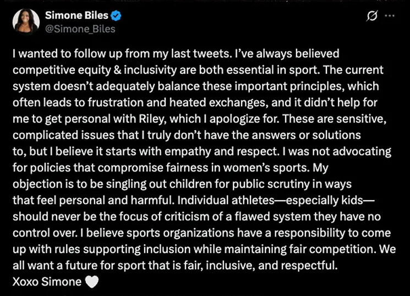The image size is (410, 296).
Task: Click the opening line "I wanted to follow up"
Action: point(61,54)
